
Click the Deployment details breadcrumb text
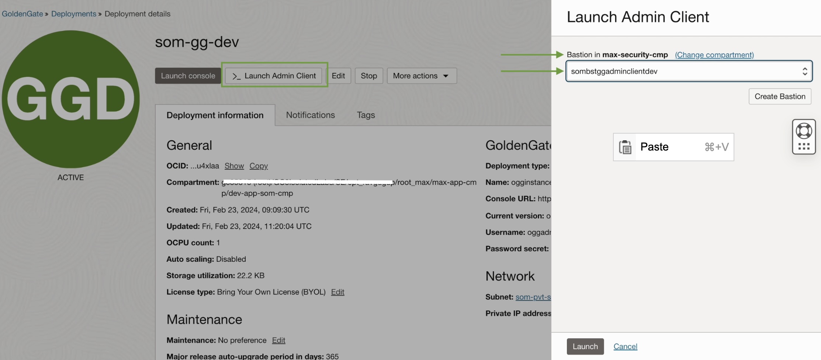(138, 14)
